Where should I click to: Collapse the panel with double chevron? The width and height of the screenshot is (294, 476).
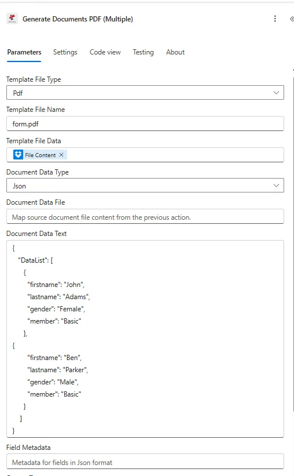291,19
